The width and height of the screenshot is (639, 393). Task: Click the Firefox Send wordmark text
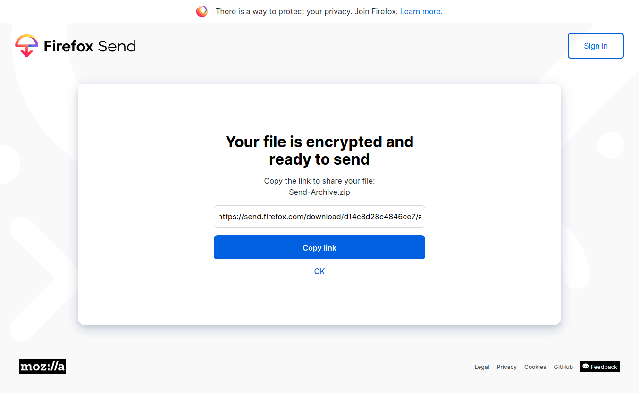tap(90, 46)
